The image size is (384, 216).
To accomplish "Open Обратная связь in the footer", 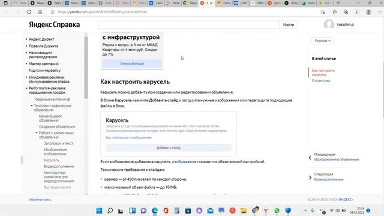I will 40,200.
